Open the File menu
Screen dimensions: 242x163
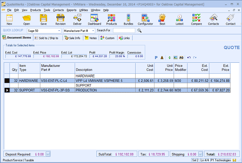pyautogui.click(x=9, y=10)
